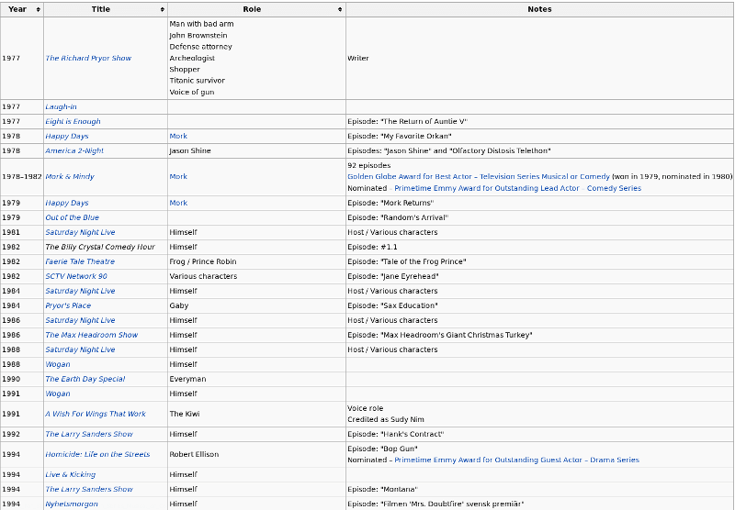The width and height of the screenshot is (735, 510).
Task: Open 1988 Wogan link
Action: point(58,364)
